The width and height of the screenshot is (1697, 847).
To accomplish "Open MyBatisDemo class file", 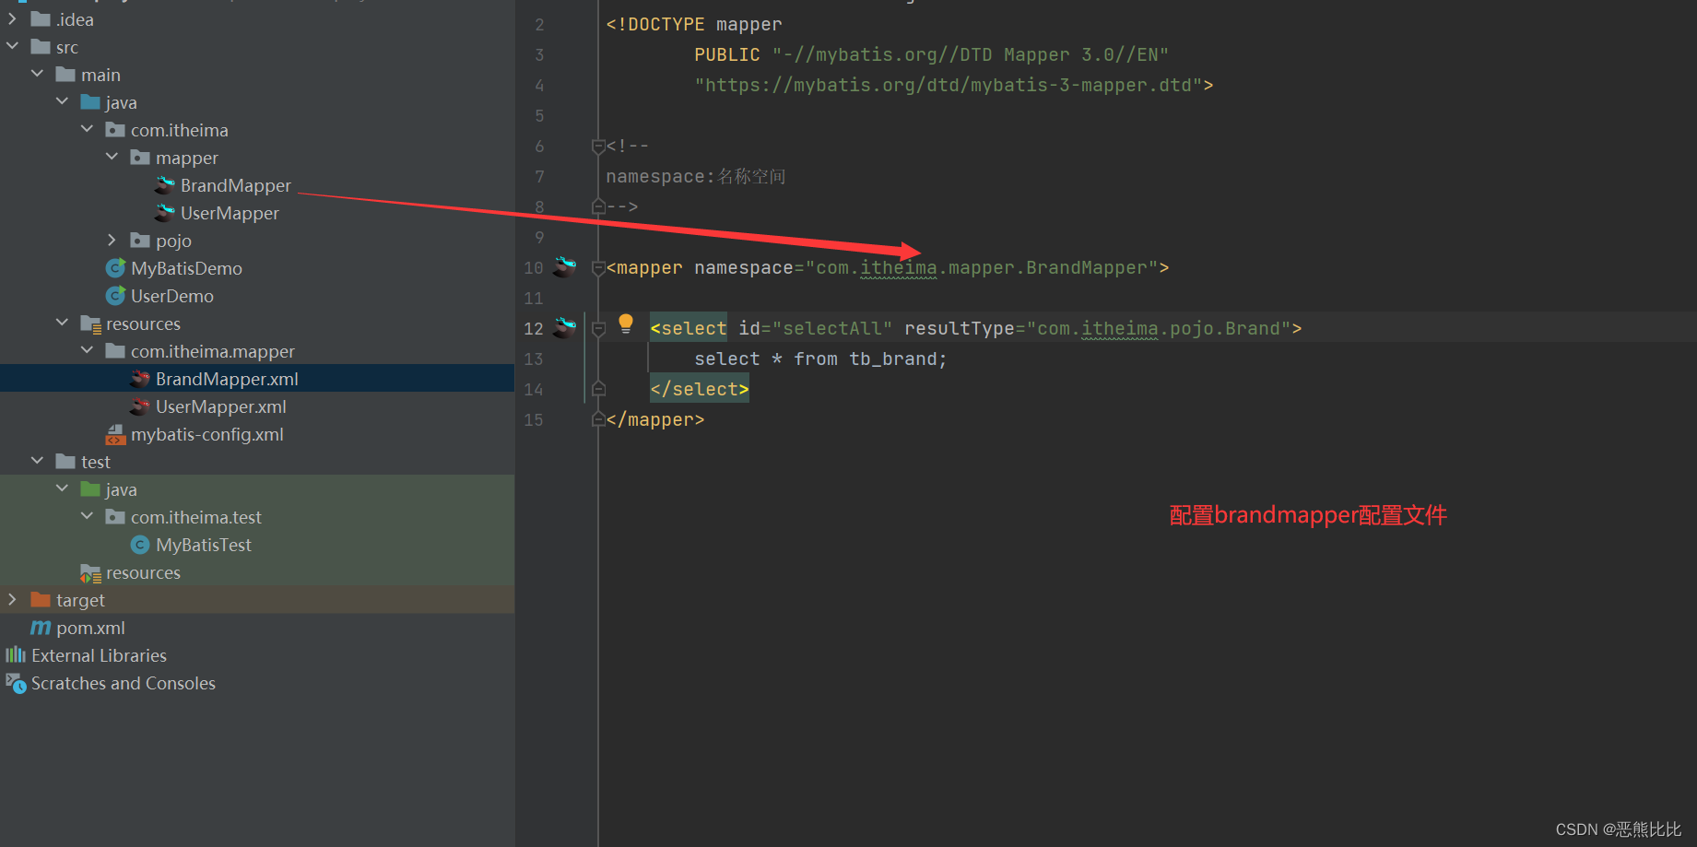I will 186,268.
